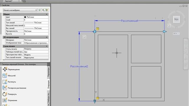The image size is (189, 106).
Task: Edit the Высота value field
Action: coord(36,34)
